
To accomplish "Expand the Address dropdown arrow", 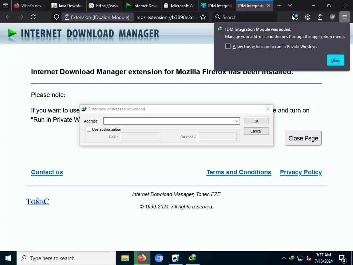I will coord(236,121).
